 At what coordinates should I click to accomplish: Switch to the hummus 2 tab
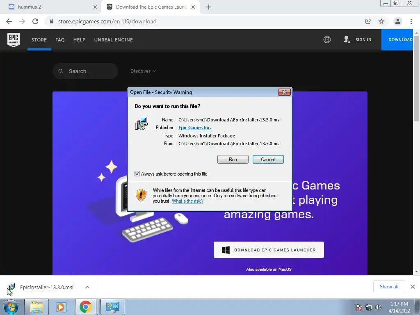tap(51, 7)
